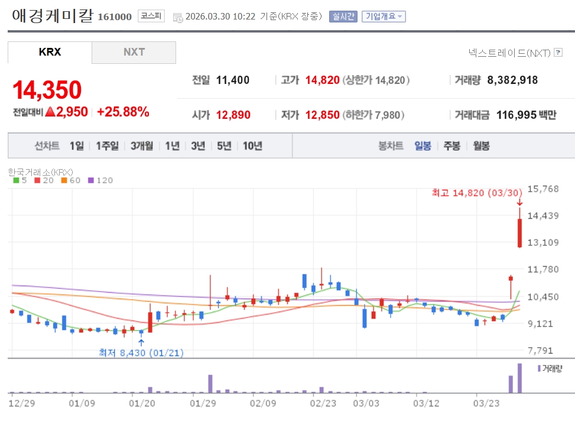Select the 일봉 daily candle chart

coord(423,145)
